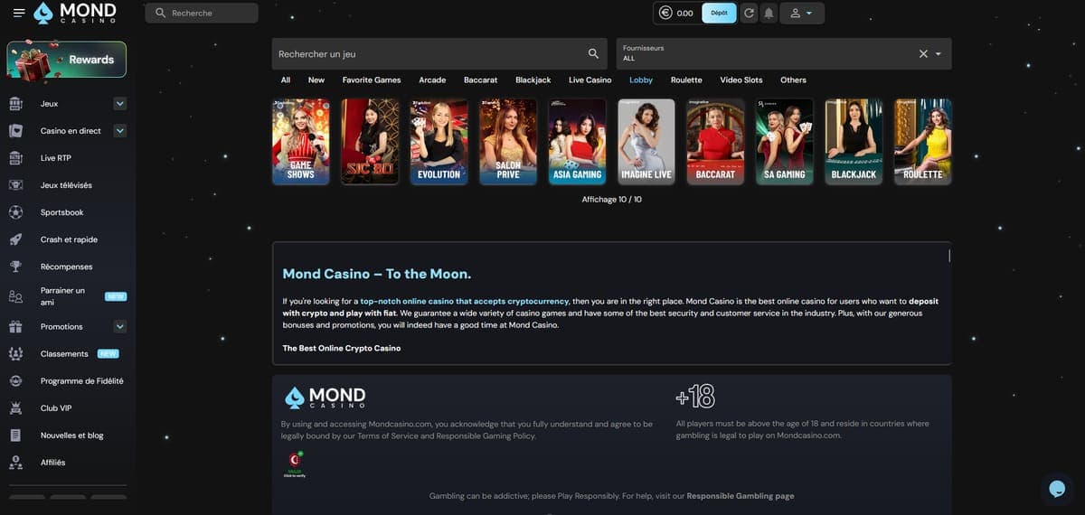Select the All category tab

click(x=286, y=80)
